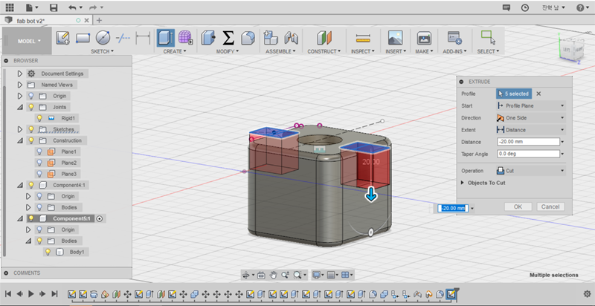Toggle visibility lightbulb of Body1
Screen dimensions: 595x306
pyautogui.click(x=48, y=253)
